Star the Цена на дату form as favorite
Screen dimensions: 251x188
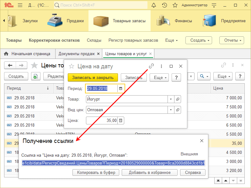(x=72, y=66)
